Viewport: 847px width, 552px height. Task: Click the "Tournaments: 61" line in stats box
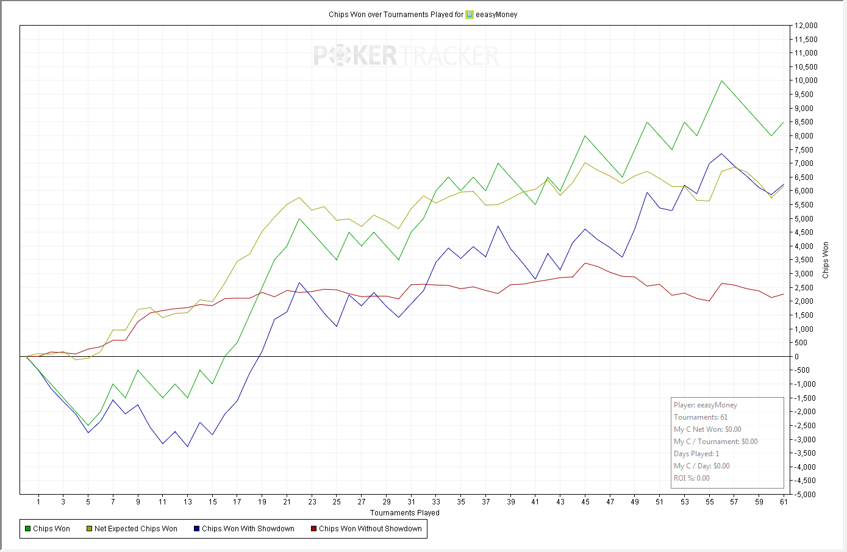click(x=700, y=417)
